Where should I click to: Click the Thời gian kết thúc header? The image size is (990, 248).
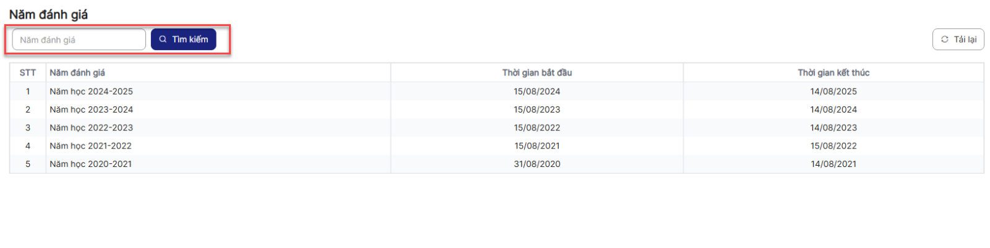click(x=833, y=73)
